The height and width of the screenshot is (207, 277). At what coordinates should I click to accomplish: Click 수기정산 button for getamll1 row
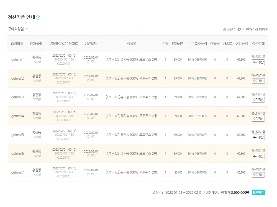[258, 62]
